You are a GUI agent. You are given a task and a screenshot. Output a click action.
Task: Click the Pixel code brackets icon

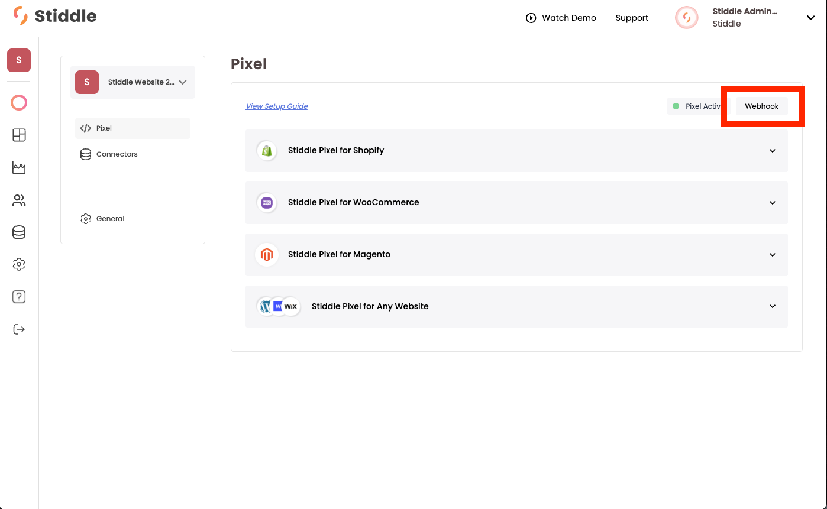86,128
